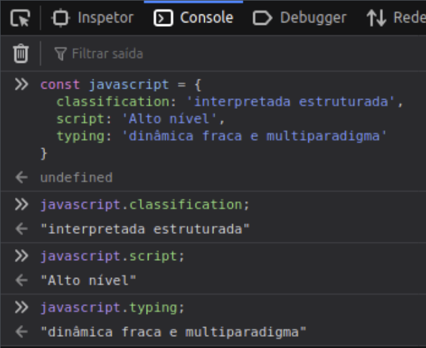Screen dimensions: 426x348
Task: Open the Debugger tab
Action: (x=299, y=18)
